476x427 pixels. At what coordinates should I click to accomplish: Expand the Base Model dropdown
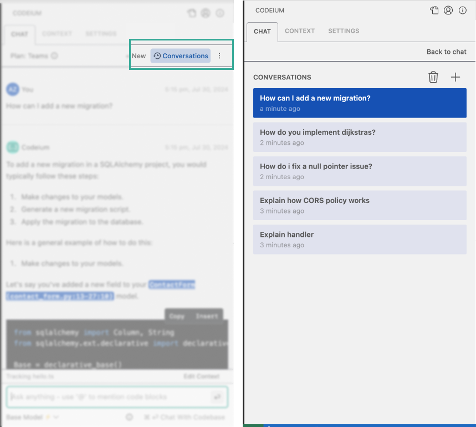coord(33,417)
